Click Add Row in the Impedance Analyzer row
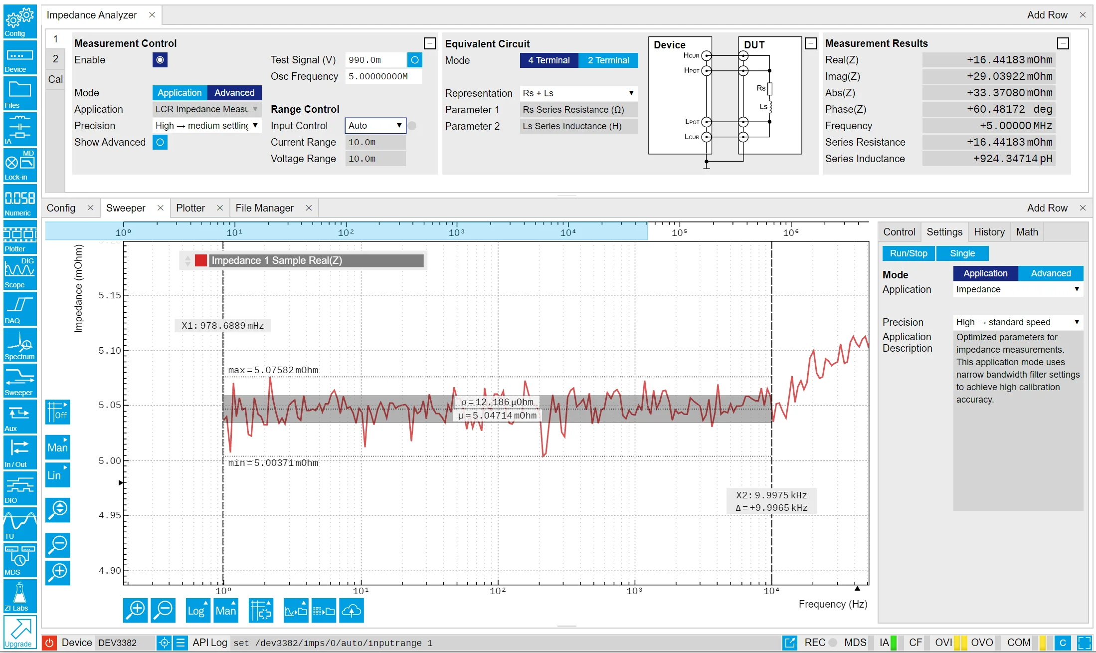 click(x=1047, y=15)
